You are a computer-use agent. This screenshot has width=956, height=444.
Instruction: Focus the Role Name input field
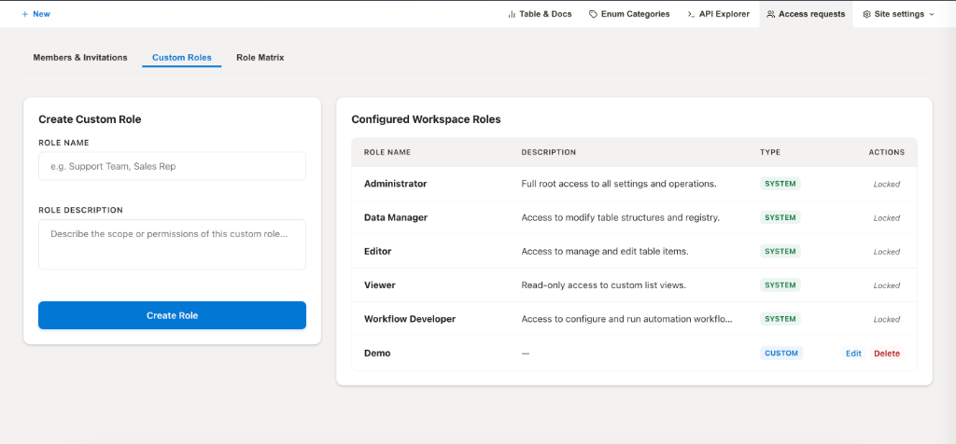[172, 166]
